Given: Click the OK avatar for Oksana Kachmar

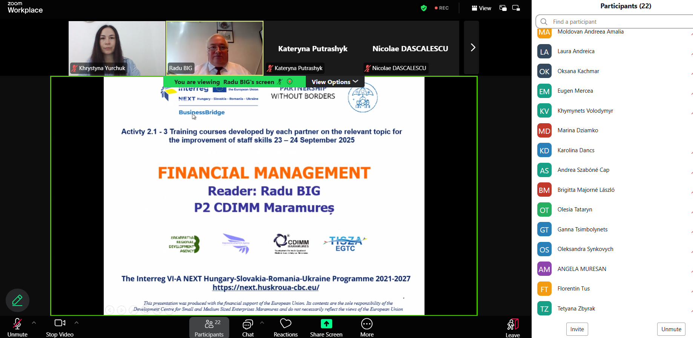Looking at the screenshot, I should [x=544, y=71].
